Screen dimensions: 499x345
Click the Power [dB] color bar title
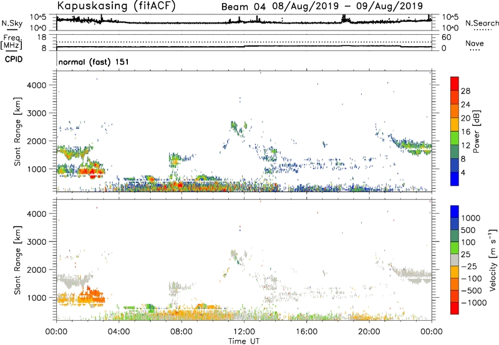tap(476, 131)
